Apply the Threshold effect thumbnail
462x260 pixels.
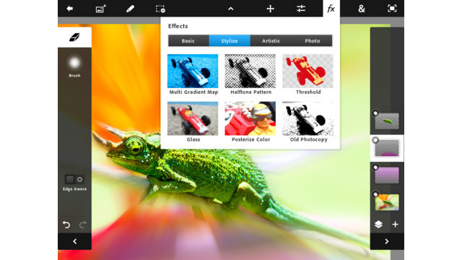coord(308,71)
